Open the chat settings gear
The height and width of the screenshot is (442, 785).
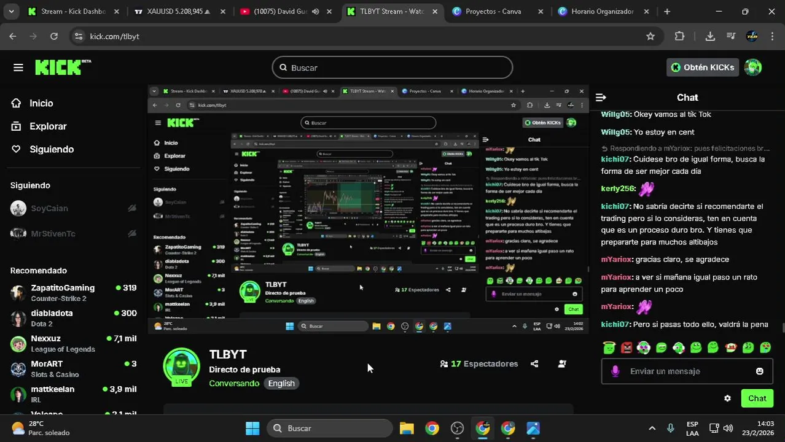pyautogui.click(x=728, y=398)
